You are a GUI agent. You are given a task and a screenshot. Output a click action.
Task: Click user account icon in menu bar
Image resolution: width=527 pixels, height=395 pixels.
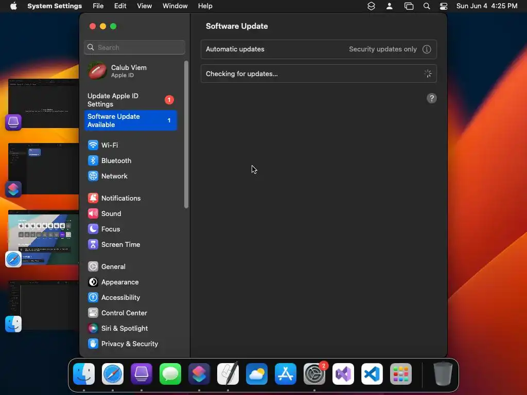click(x=389, y=6)
